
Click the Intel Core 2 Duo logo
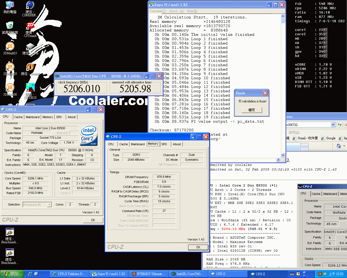89,135
